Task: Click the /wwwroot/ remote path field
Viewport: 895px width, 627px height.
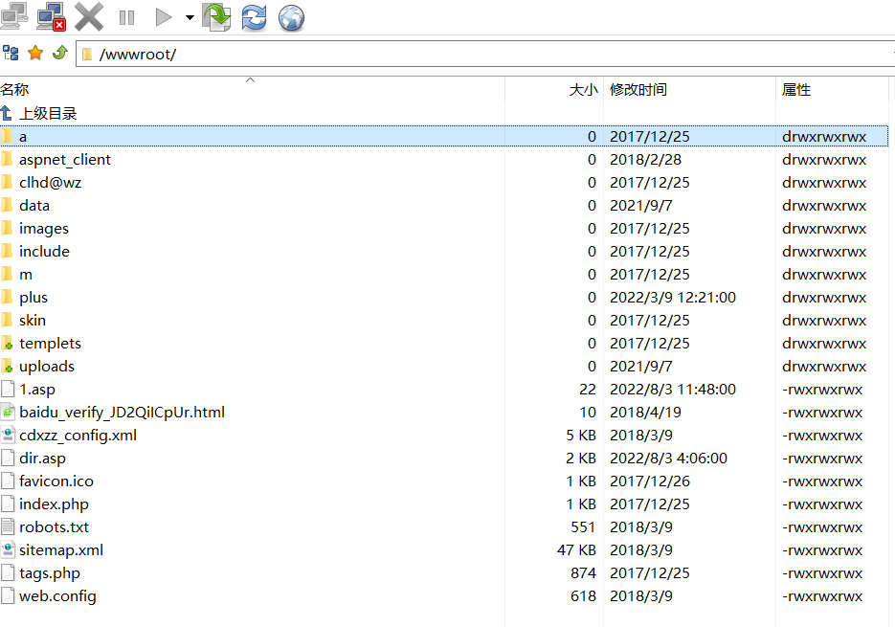Action: tap(479, 55)
